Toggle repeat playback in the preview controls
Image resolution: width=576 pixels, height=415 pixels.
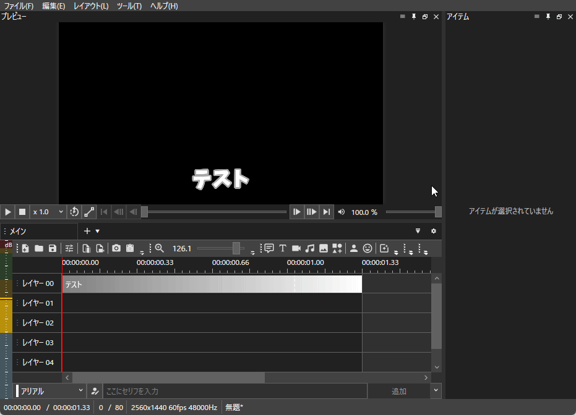click(74, 212)
